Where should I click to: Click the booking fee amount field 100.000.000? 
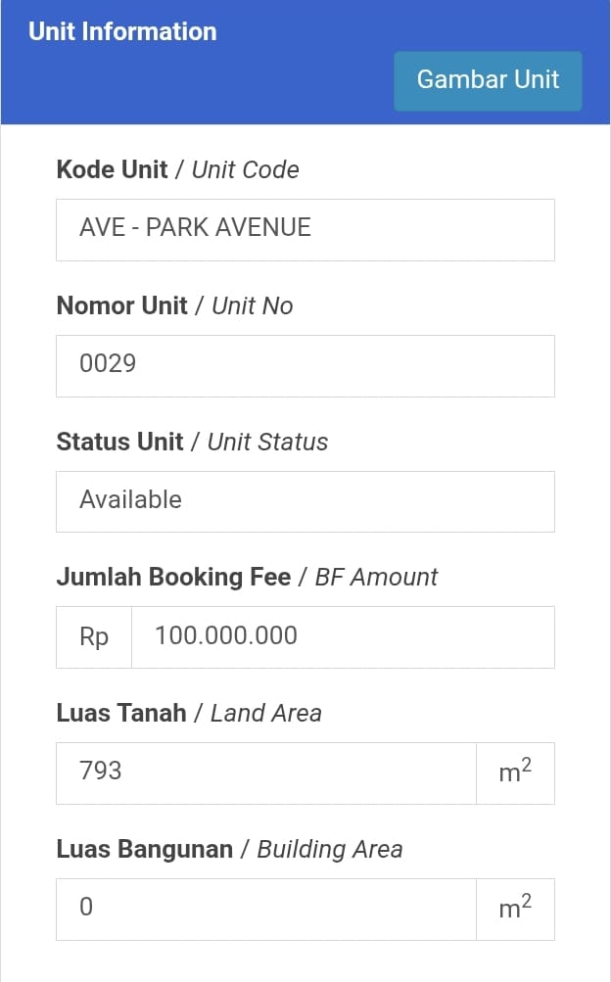coord(343,636)
